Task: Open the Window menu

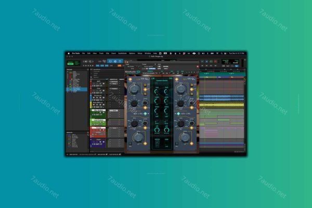Action: click(x=148, y=54)
